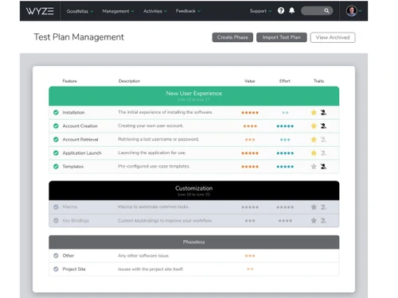Click the 'Traits' column header

[318, 81]
